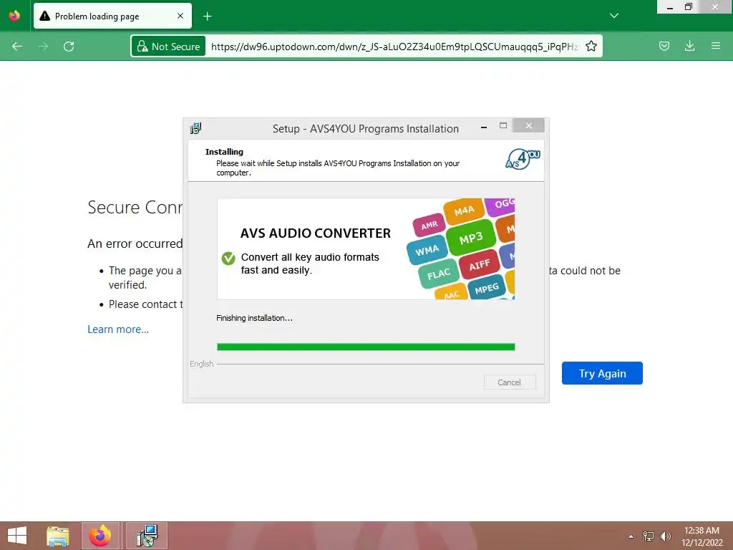
Task: Close the Problem loading page tab
Action: click(x=180, y=16)
